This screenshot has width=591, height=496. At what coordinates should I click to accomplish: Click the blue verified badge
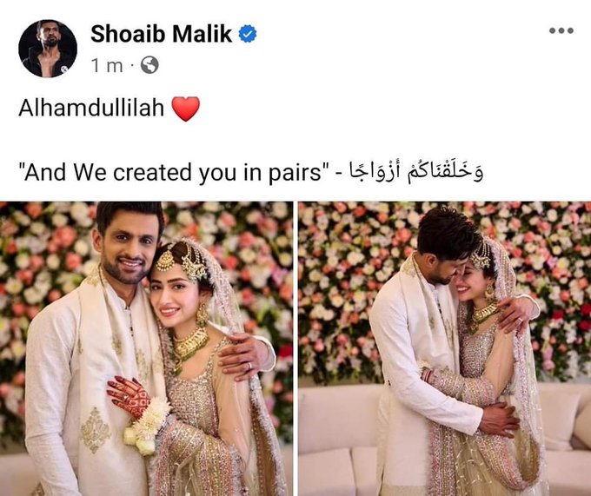click(248, 34)
